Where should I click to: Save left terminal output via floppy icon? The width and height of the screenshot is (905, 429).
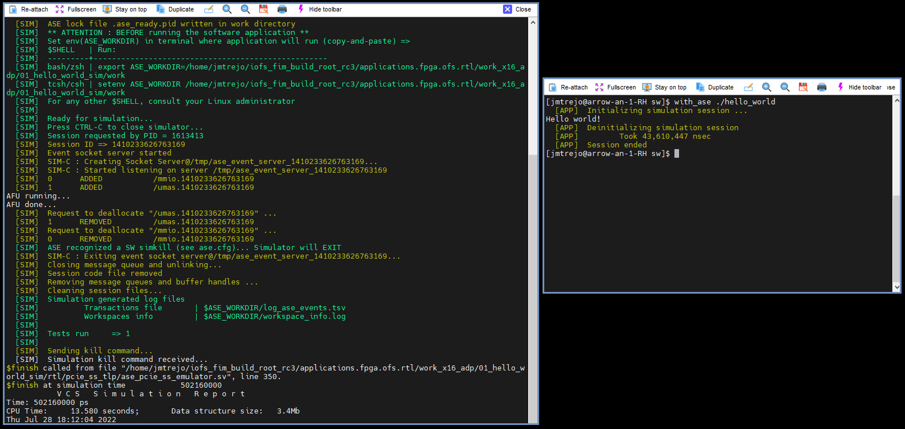[263, 9]
